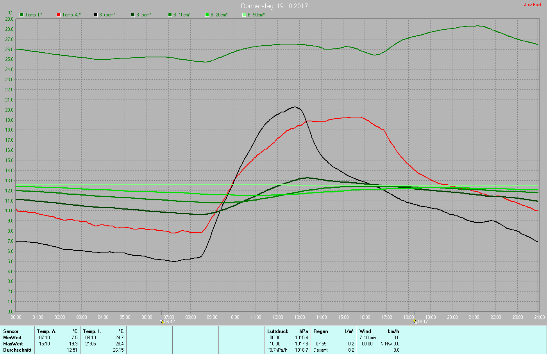
Task: Click the B -10cm legend color square
Action: (x=170, y=15)
